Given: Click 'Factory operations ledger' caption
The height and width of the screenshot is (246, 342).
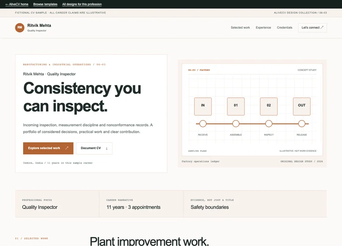Looking at the screenshot, I should tap(200, 161).
